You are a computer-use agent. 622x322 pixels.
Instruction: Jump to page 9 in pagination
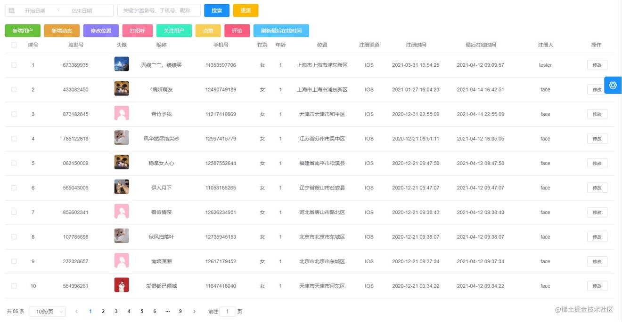coord(180,311)
